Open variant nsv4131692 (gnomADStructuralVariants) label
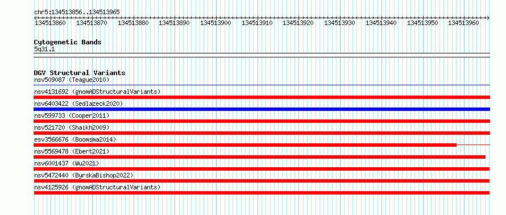The height and width of the screenshot is (215, 506). click(x=97, y=92)
